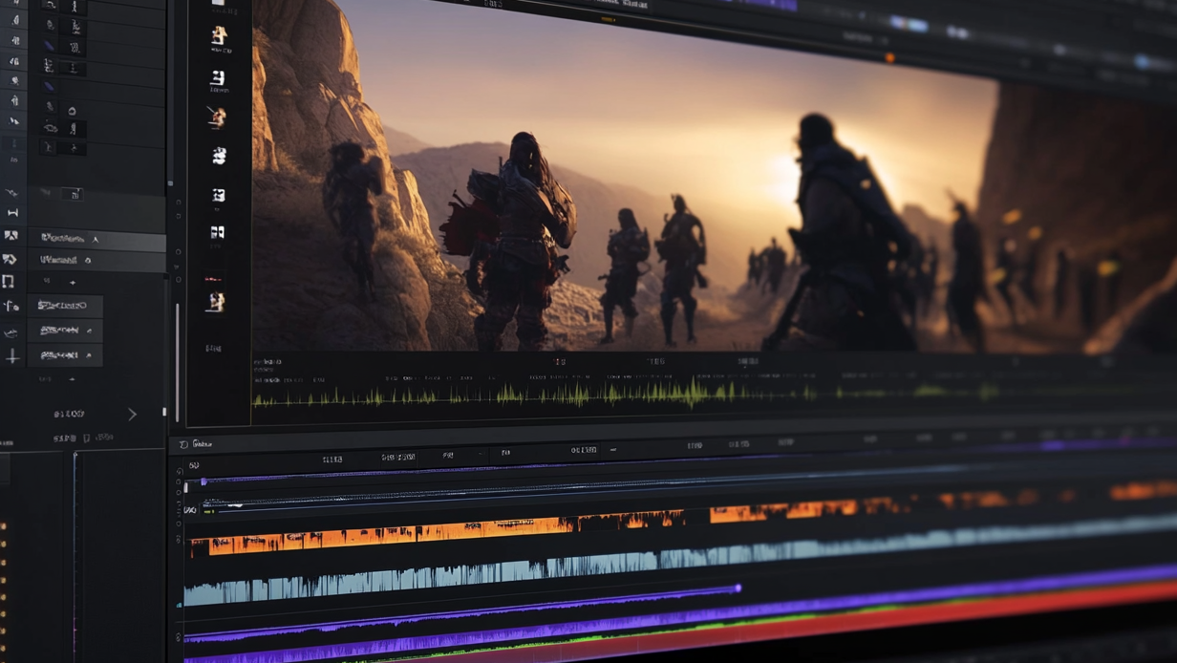Click the left panel's vertical scrollbar thumb

coord(177,363)
